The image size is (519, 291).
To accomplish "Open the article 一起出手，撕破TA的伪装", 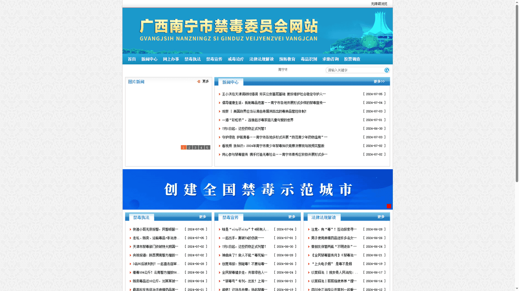I will (243, 238).
